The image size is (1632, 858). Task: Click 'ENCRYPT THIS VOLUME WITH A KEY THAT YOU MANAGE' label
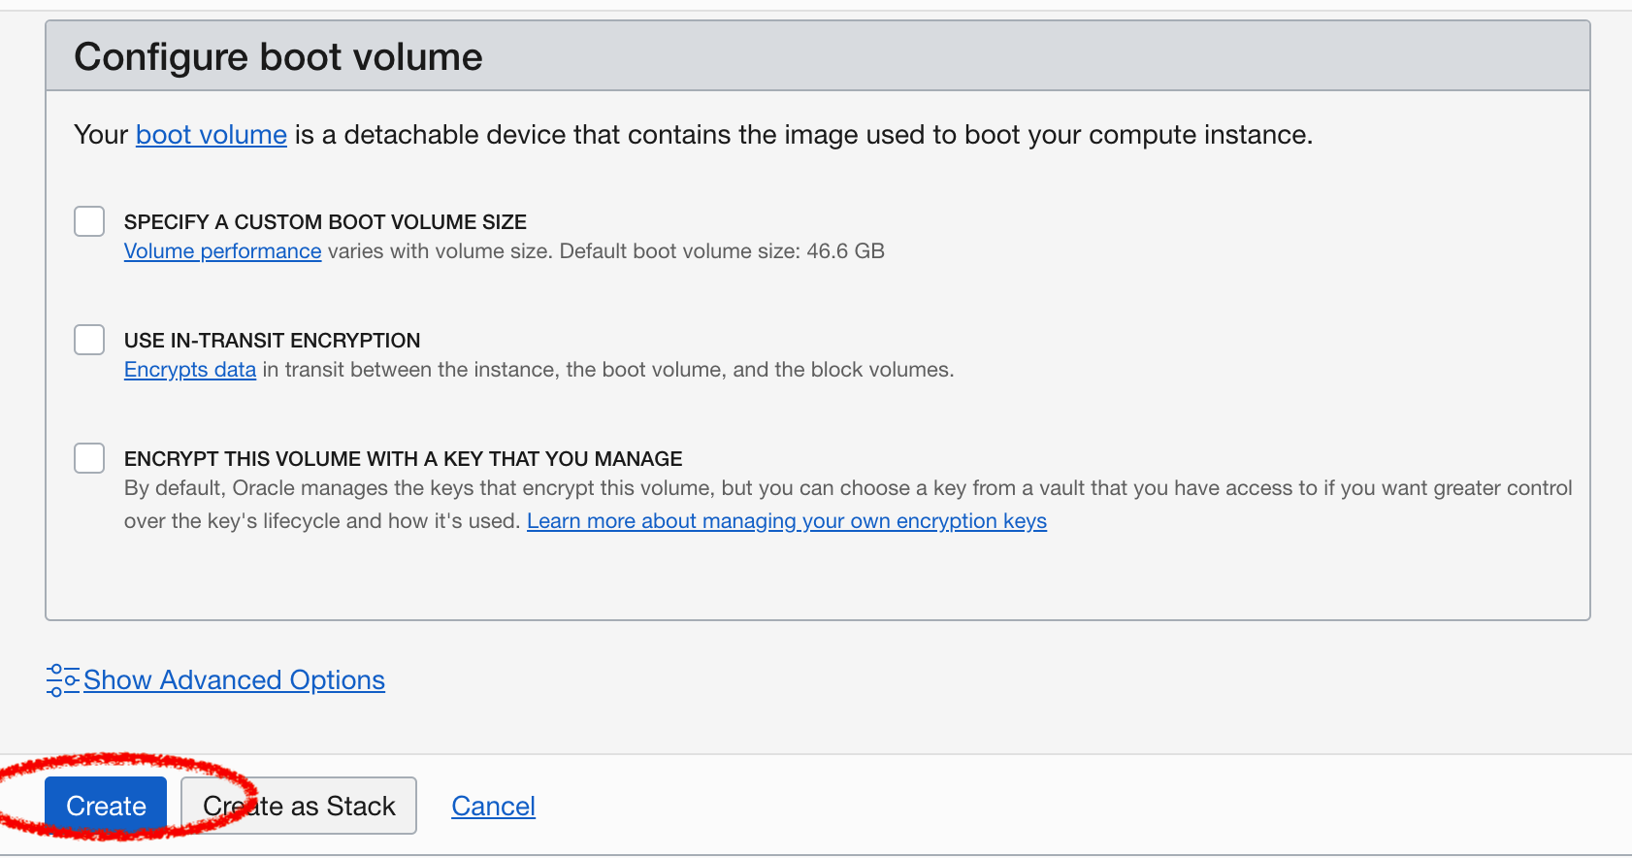(x=403, y=459)
